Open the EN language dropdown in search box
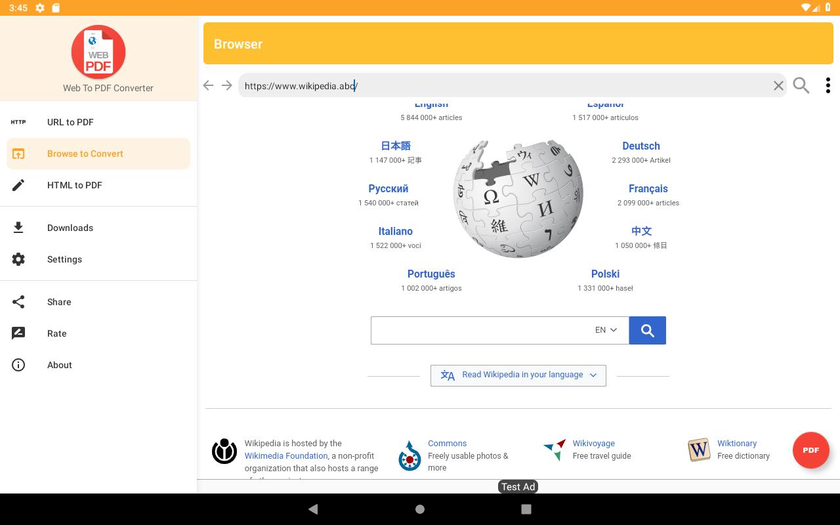Screen dimensions: 840x525 pyautogui.click(x=606, y=330)
